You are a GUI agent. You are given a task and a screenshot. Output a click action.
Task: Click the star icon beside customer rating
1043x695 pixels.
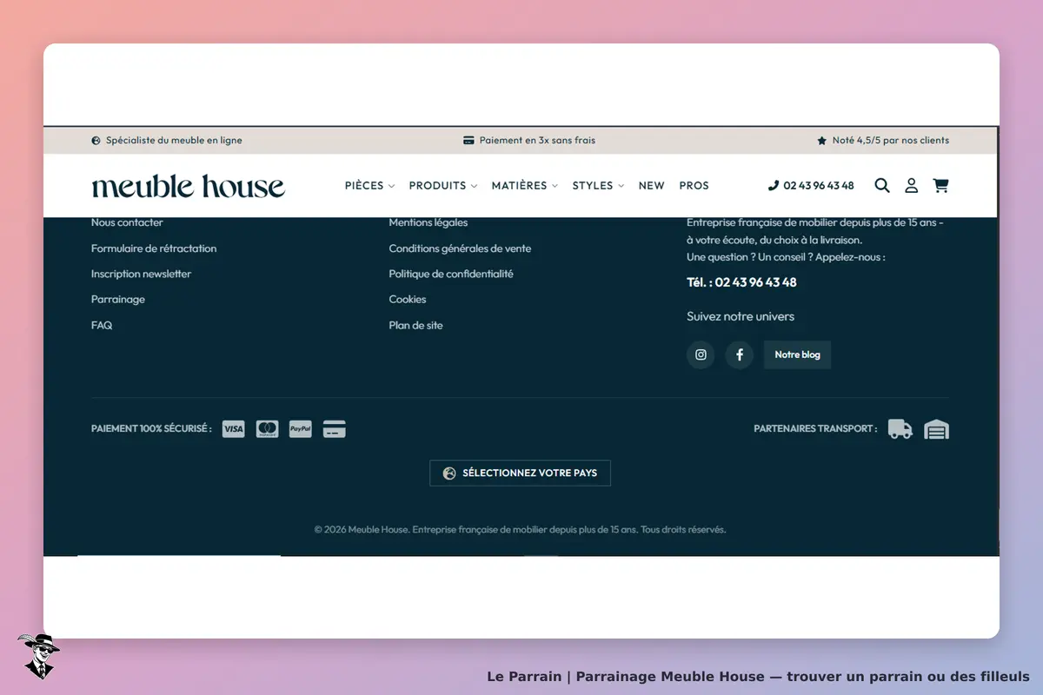click(821, 141)
